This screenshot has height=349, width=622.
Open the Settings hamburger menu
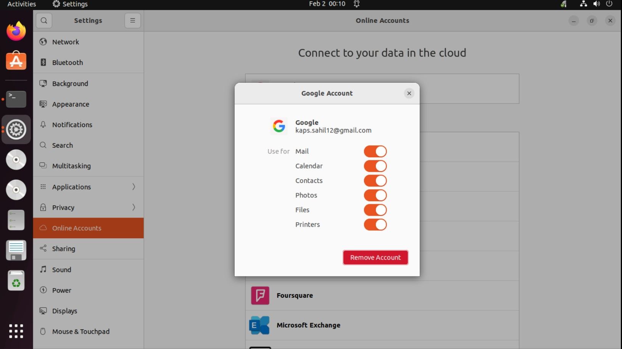[x=132, y=21]
